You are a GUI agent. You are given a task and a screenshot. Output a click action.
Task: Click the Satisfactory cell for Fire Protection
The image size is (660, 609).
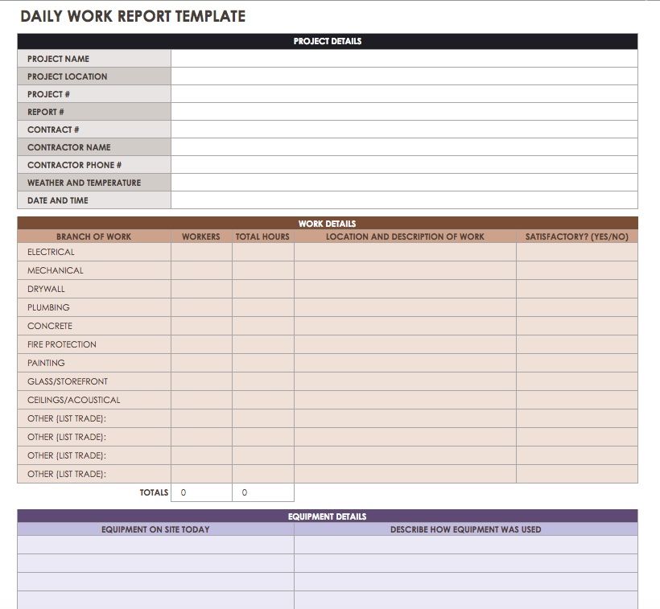(577, 344)
